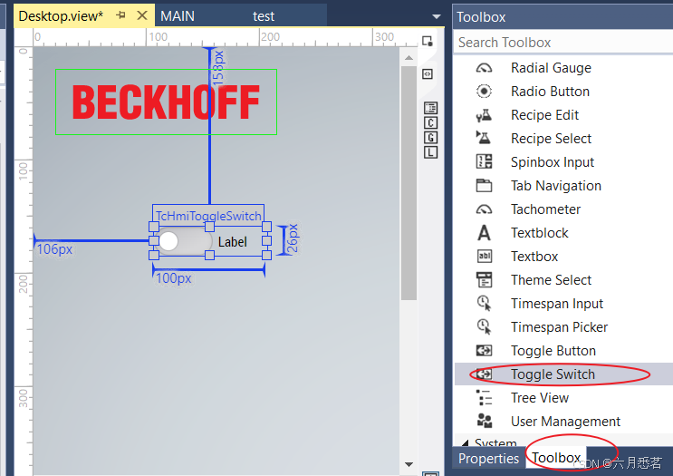673x476 pixels.
Task: Select the Toggle Button icon
Action: [x=485, y=351]
